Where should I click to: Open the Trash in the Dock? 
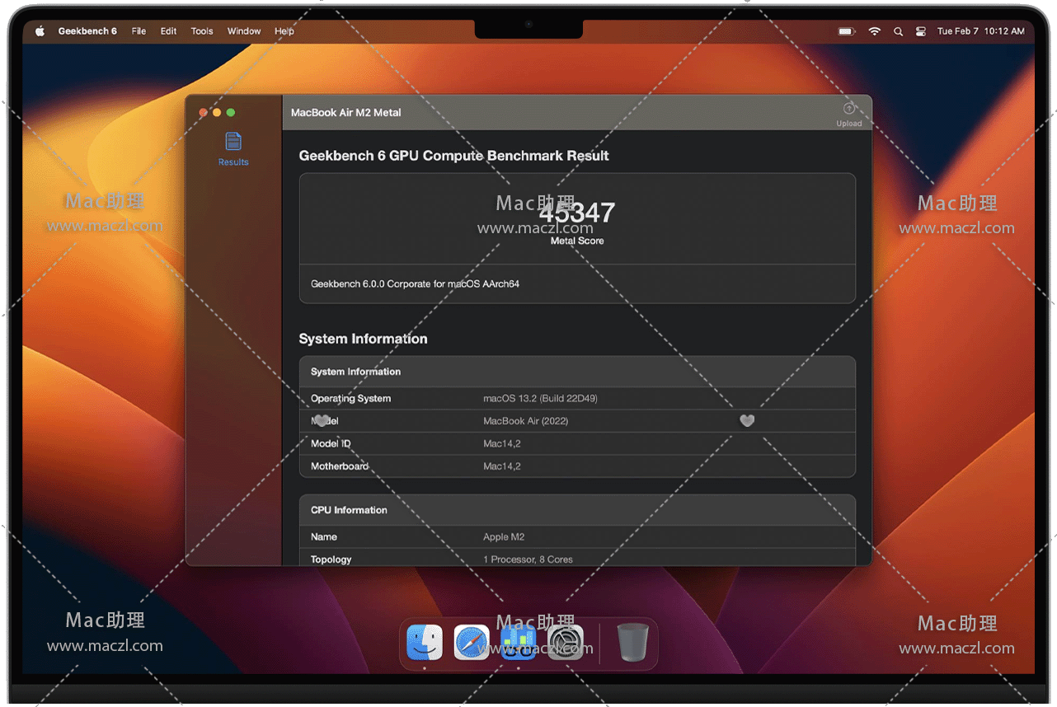point(632,643)
